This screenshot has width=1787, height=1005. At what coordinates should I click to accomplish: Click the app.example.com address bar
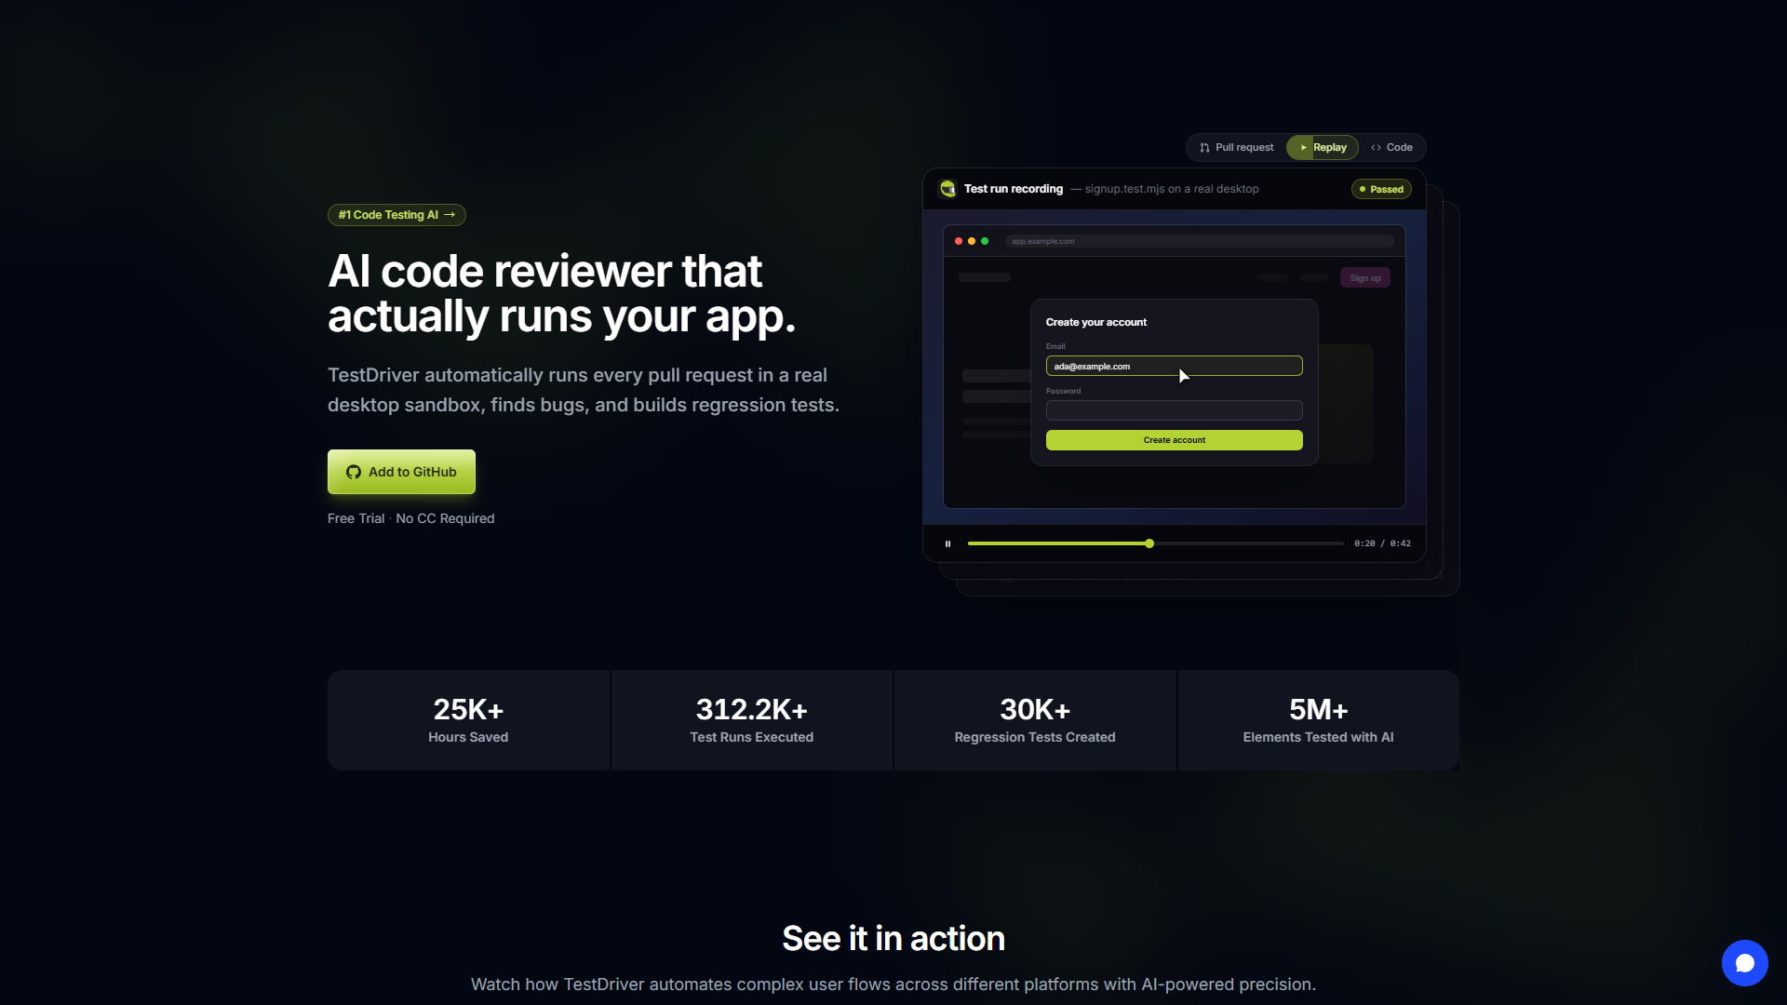coord(1199,241)
